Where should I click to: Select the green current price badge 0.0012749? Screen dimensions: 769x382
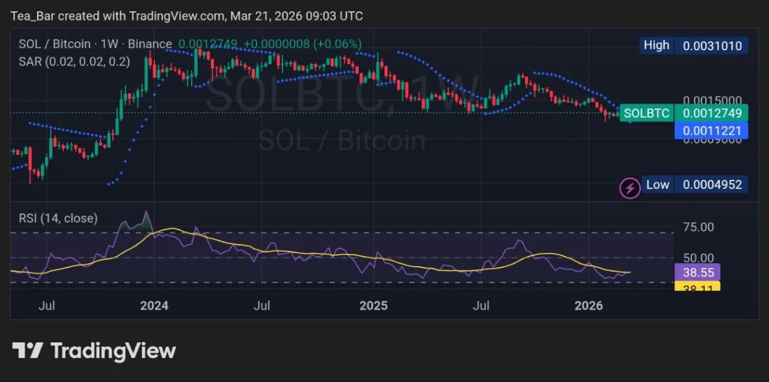point(712,113)
